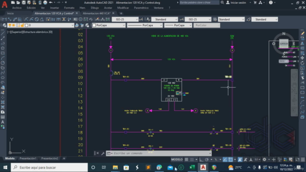
Task: Open Autodesk App Store cart icon
Action: (x=255, y=2)
